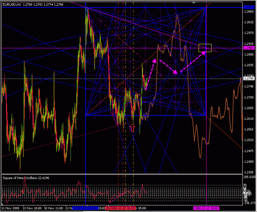
Task: Click the blue 1.3079 price label
Action: tap(249, 7)
